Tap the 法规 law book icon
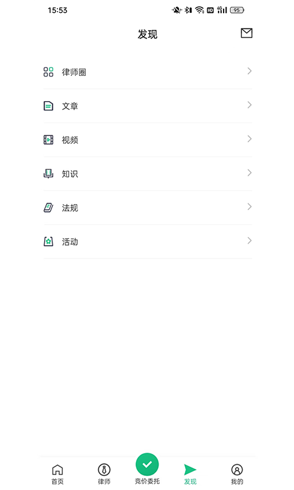Screen dimensions: 294x490 pos(48,208)
